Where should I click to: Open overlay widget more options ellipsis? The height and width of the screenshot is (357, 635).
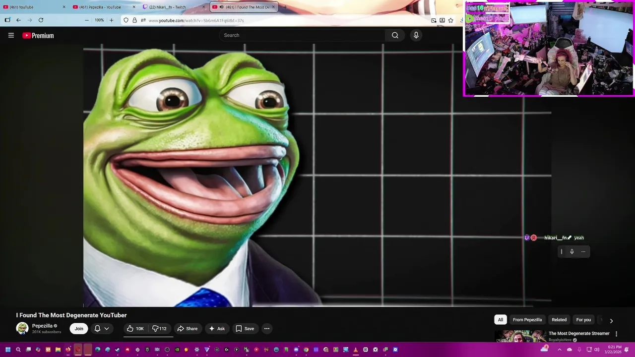point(583,252)
